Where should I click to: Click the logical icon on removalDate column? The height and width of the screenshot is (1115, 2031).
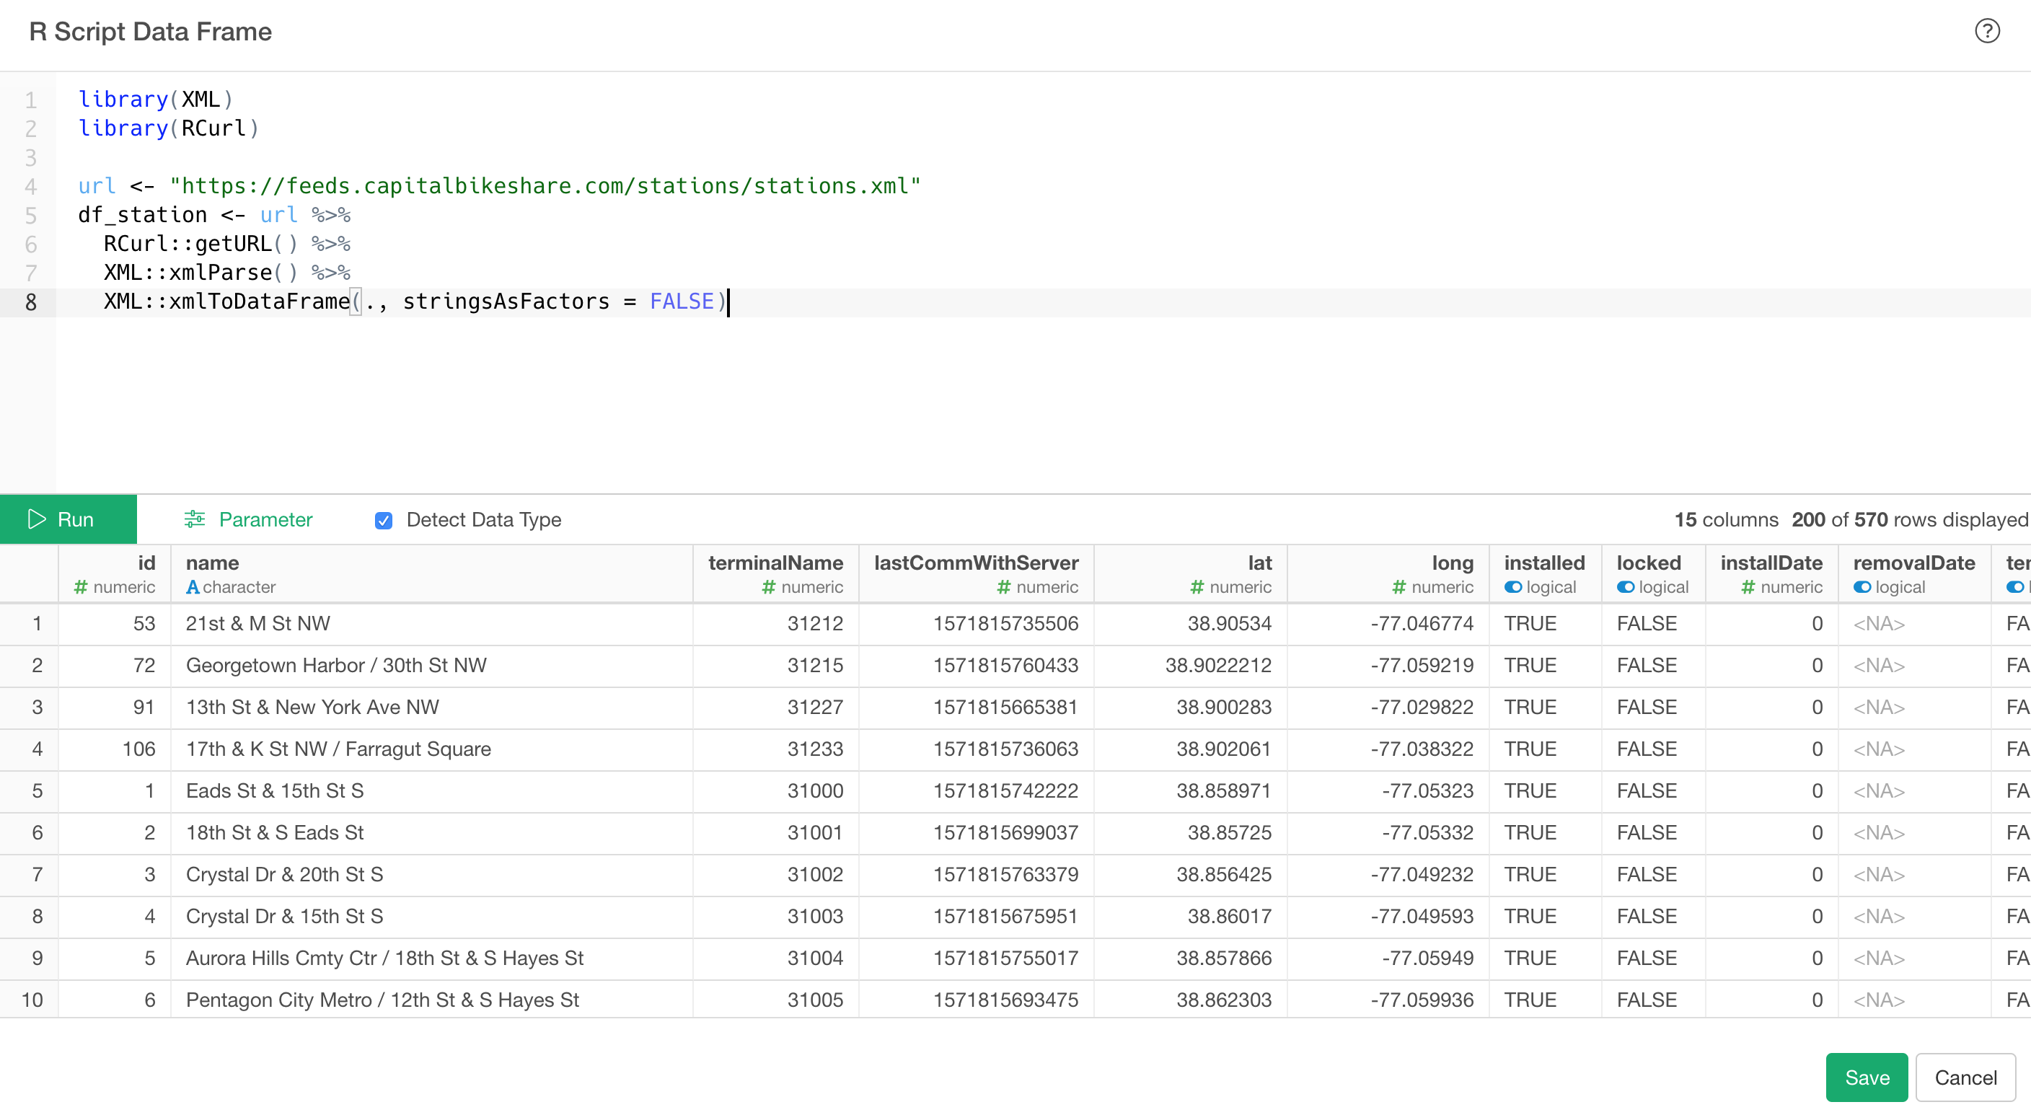[x=1864, y=588]
